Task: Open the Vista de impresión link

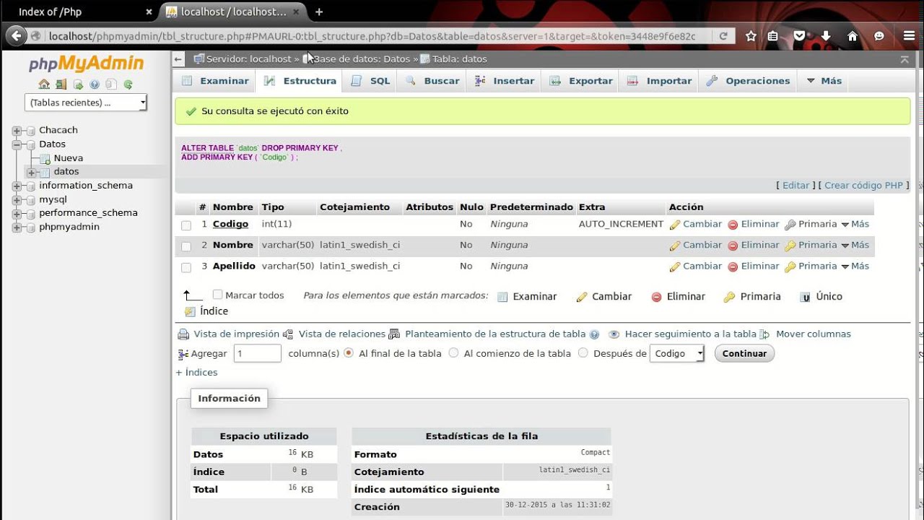Action: click(236, 334)
